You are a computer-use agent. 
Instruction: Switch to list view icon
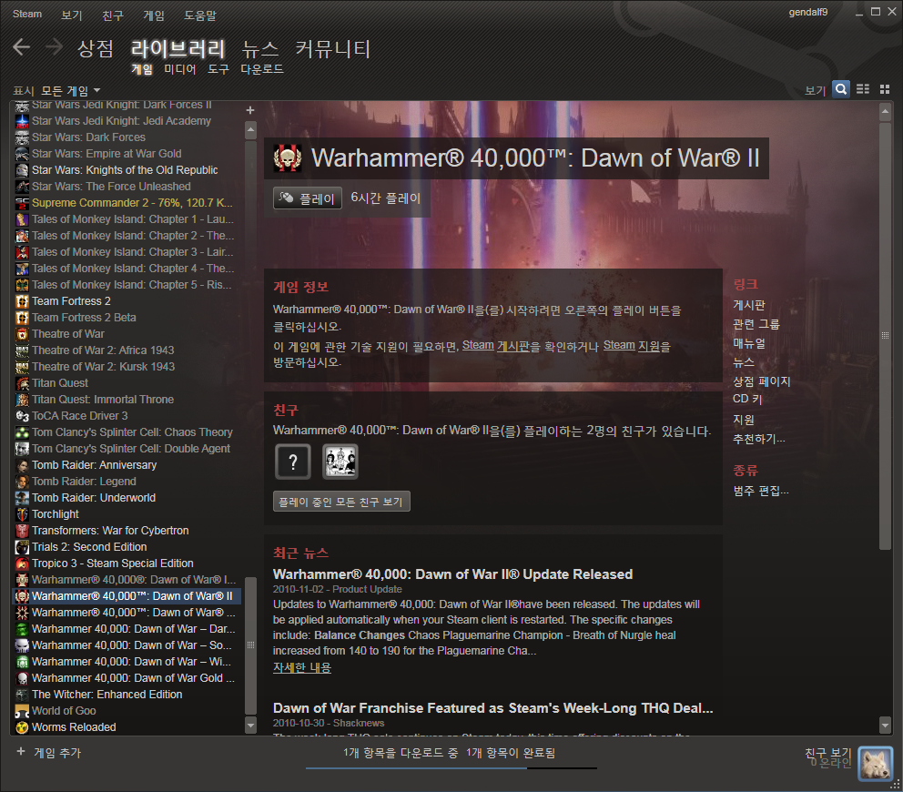click(x=863, y=89)
